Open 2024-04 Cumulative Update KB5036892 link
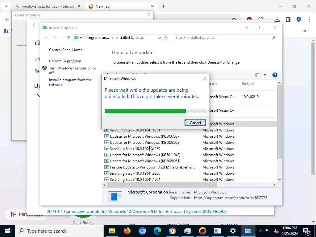This screenshot has width=316, height=237. point(137,212)
